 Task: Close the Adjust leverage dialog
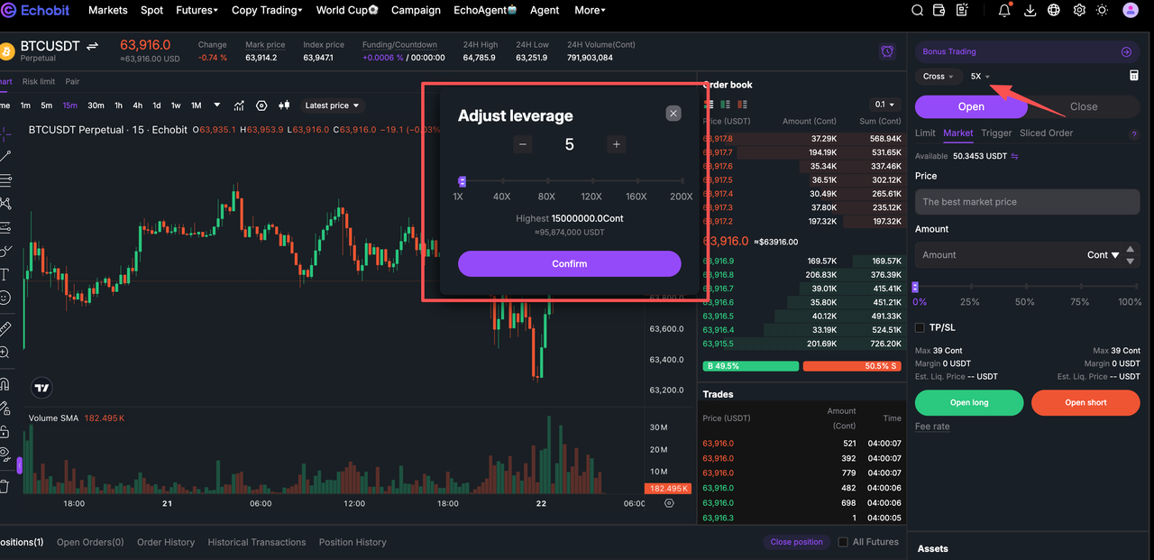(673, 114)
